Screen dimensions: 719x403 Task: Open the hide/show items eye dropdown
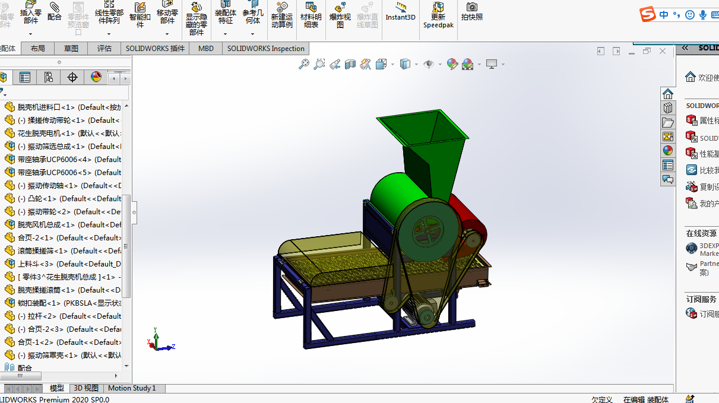tap(440, 65)
